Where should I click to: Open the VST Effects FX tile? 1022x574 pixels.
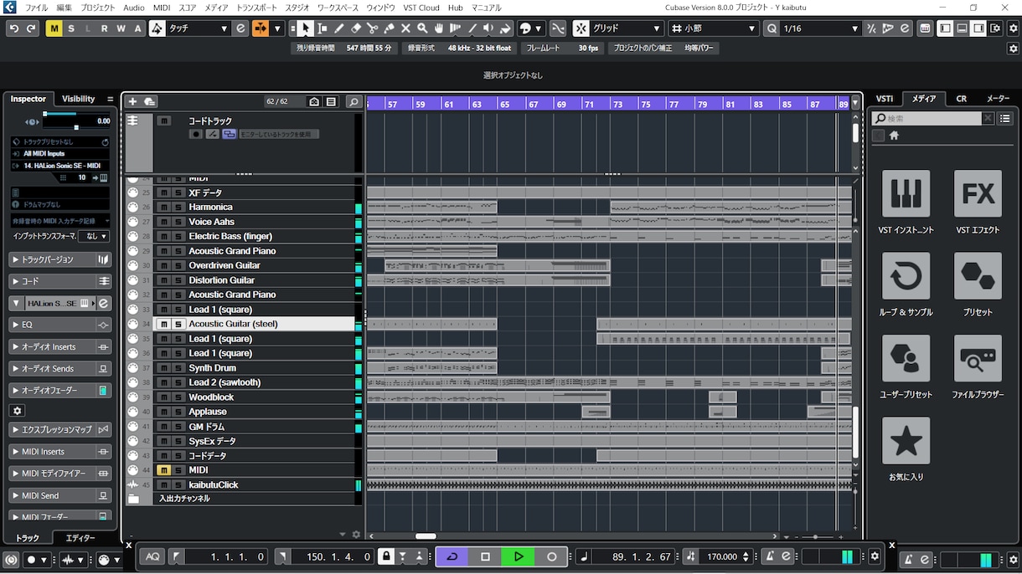tap(978, 194)
